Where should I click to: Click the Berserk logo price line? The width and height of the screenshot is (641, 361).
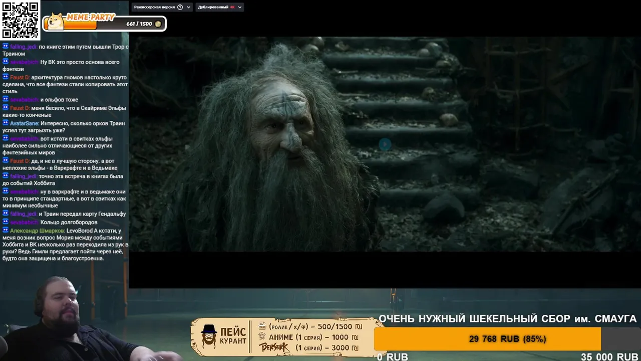[308, 347]
